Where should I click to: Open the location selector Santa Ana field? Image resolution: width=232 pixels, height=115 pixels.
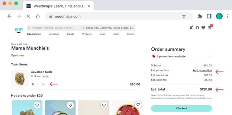click(108, 28)
